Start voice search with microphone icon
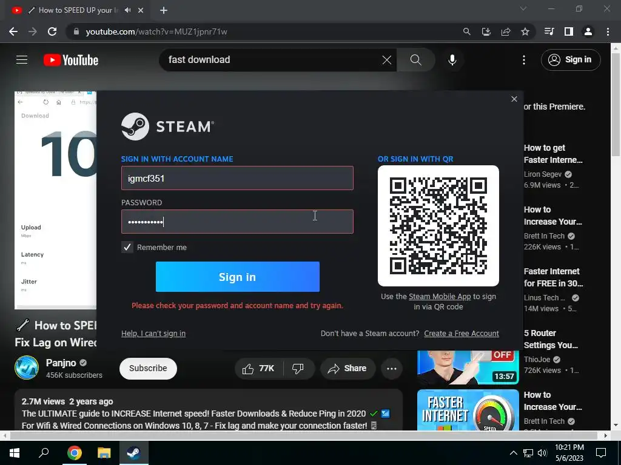 click(x=452, y=60)
